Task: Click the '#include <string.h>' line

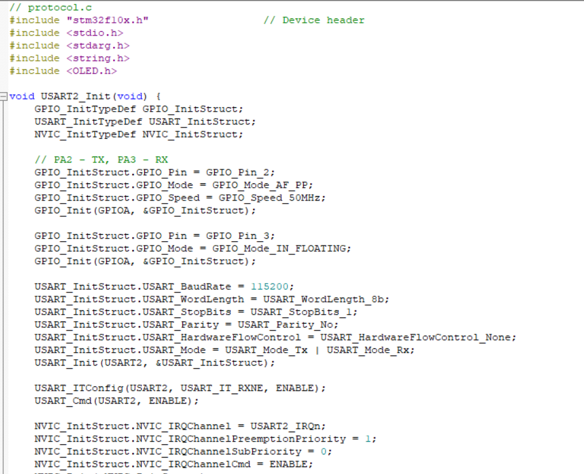Action: [x=70, y=58]
